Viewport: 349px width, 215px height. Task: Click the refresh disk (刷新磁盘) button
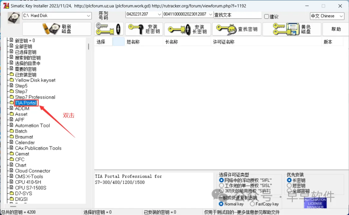pyautogui.click(x=57, y=29)
